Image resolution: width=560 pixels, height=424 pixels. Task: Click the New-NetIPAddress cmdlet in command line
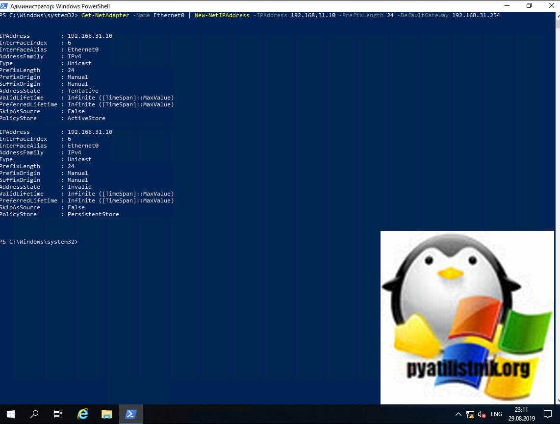point(222,15)
